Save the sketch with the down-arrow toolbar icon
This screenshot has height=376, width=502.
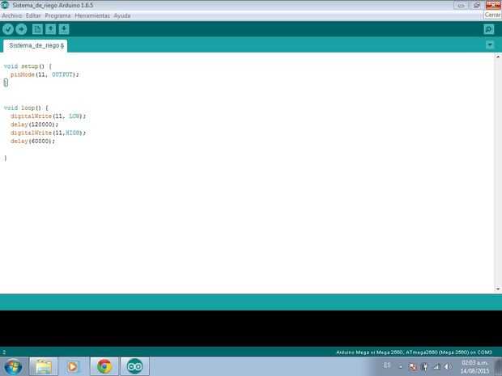point(64,29)
